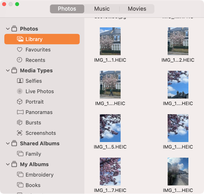This screenshot has width=204, height=194.
Task: Collapse the Photos section chevron
Action: [x=8, y=29]
